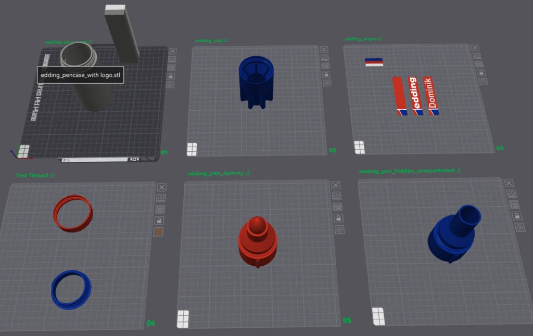Screen dimensions: 533x336
Task: Toggle the lock on plate 01
Action: pos(171,76)
